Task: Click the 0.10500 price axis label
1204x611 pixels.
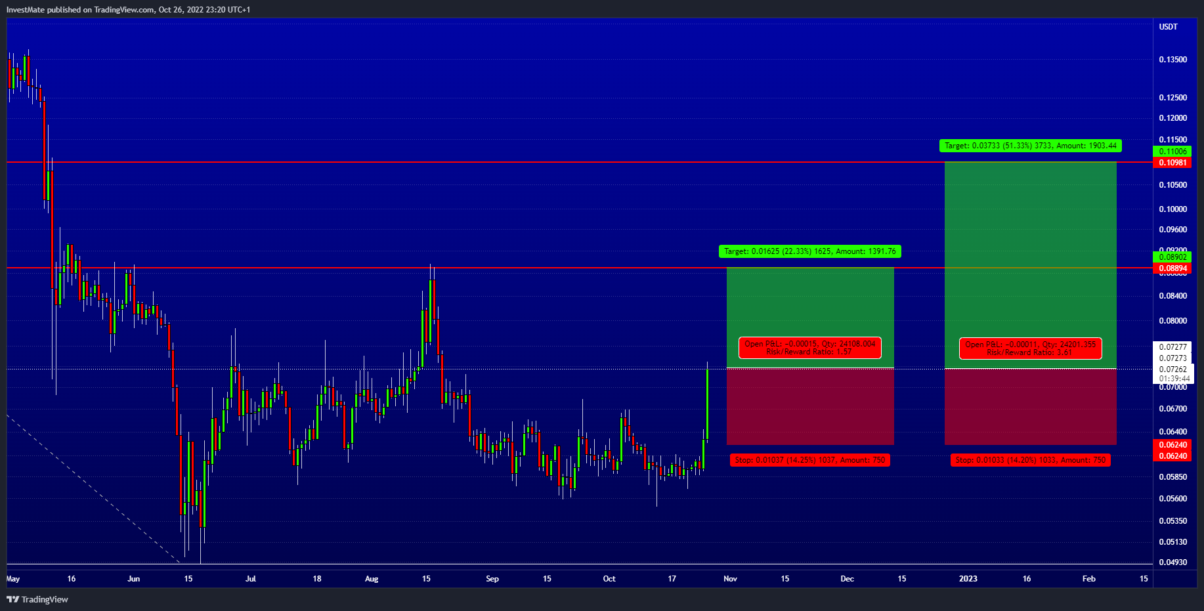Action: click(1172, 185)
